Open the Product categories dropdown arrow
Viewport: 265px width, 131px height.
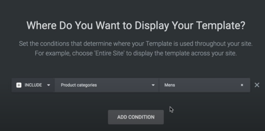153,85
